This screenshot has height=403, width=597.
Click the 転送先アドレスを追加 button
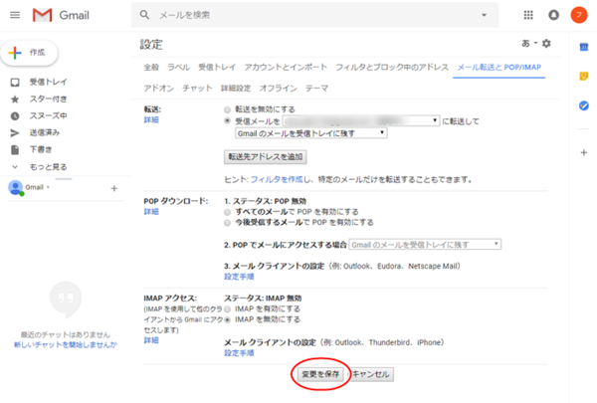pos(266,157)
